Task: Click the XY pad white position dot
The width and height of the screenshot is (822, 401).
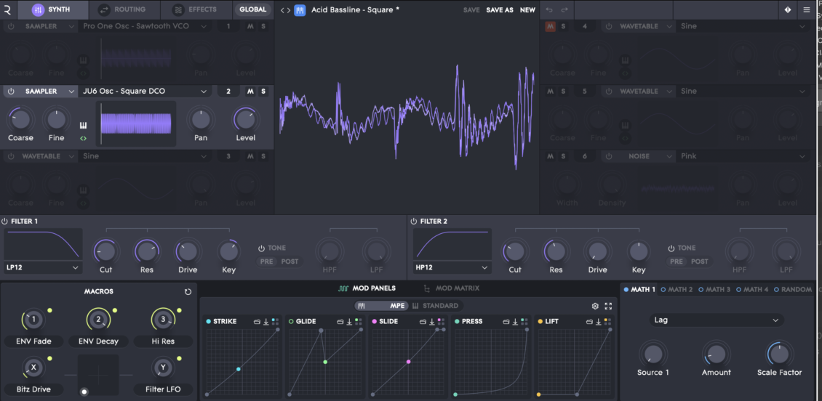Action: pos(84,391)
